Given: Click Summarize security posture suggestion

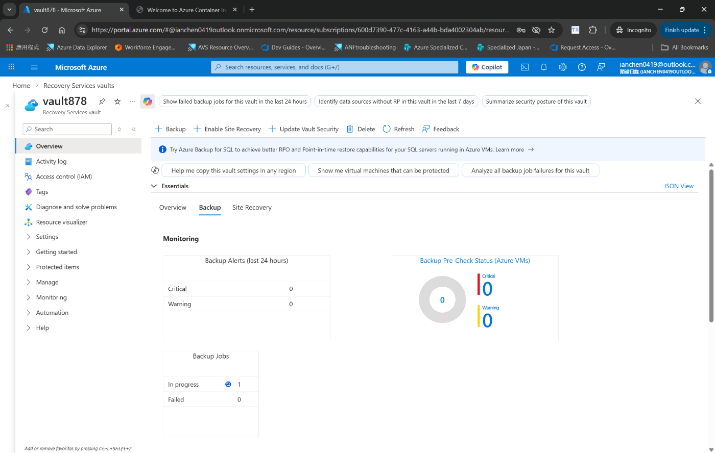Looking at the screenshot, I should pos(536,102).
